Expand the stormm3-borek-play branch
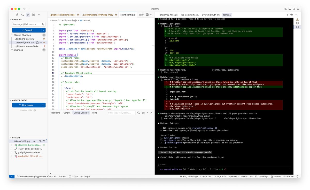This screenshot has width=310, height=190. click(12, 145)
